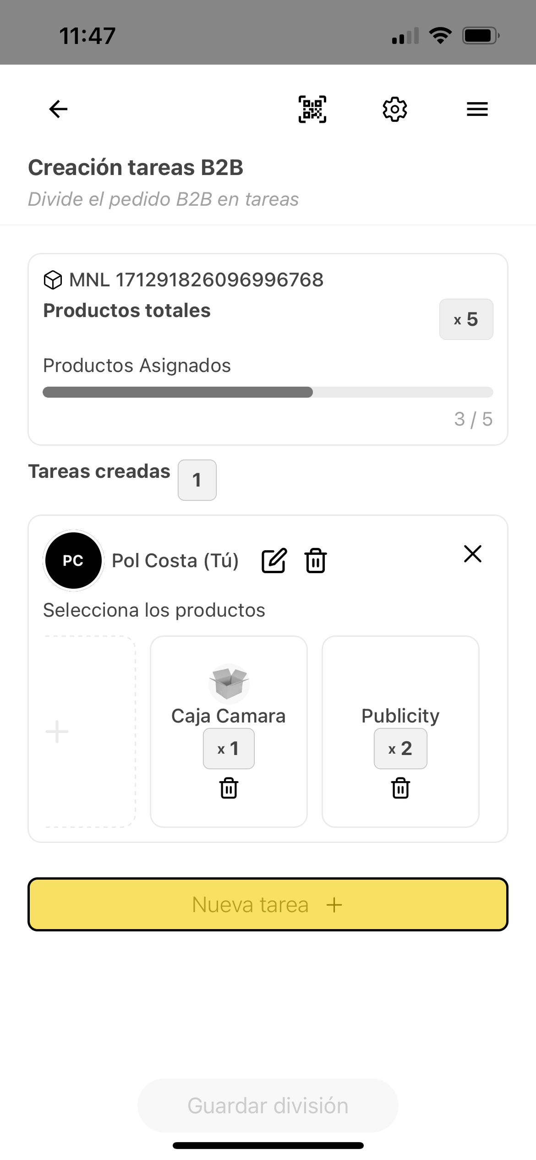
Task: Remove Caja Camara product from task
Action: 229,788
